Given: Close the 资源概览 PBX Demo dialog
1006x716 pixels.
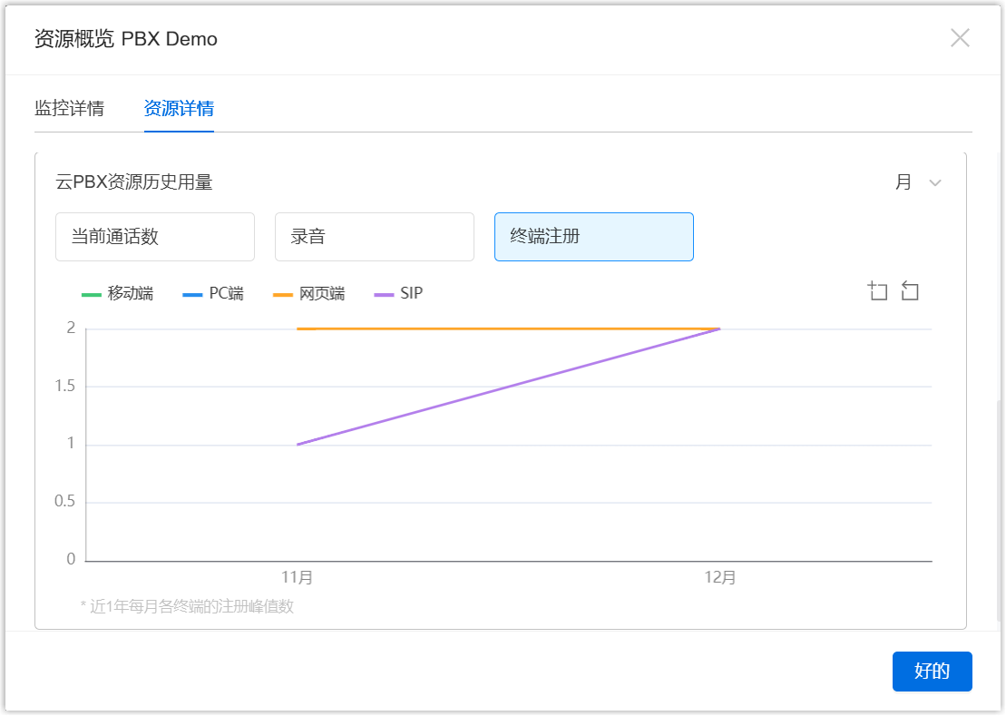Looking at the screenshot, I should (x=960, y=38).
